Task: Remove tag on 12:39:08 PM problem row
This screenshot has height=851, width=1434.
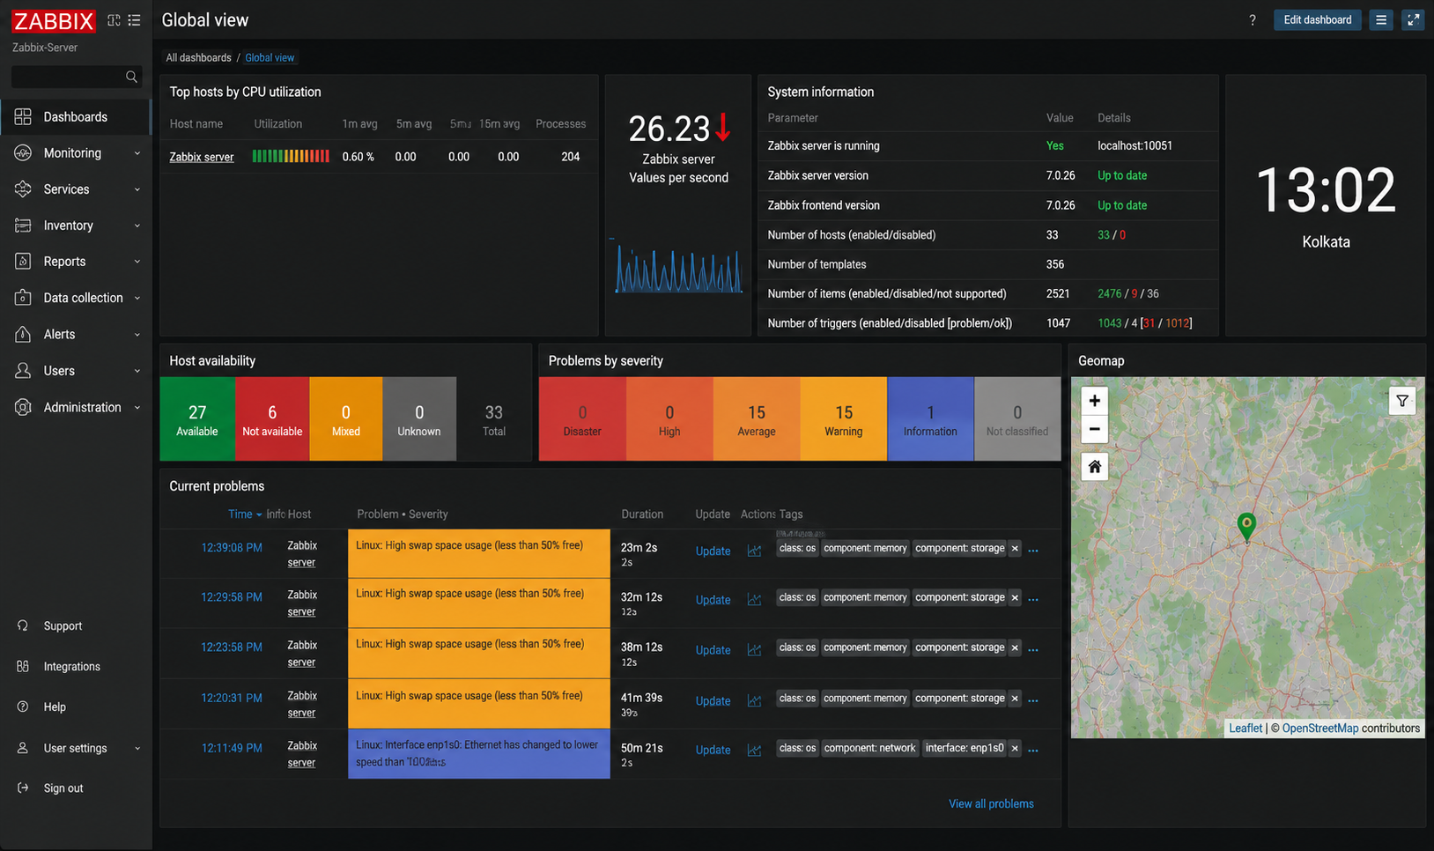Action: pos(1015,549)
